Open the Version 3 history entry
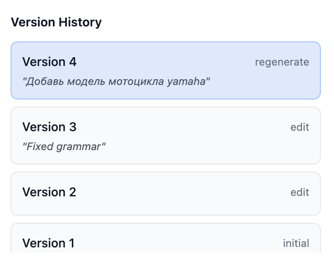The width and height of the screenshot is (334, 265). [x=165, y=136]
